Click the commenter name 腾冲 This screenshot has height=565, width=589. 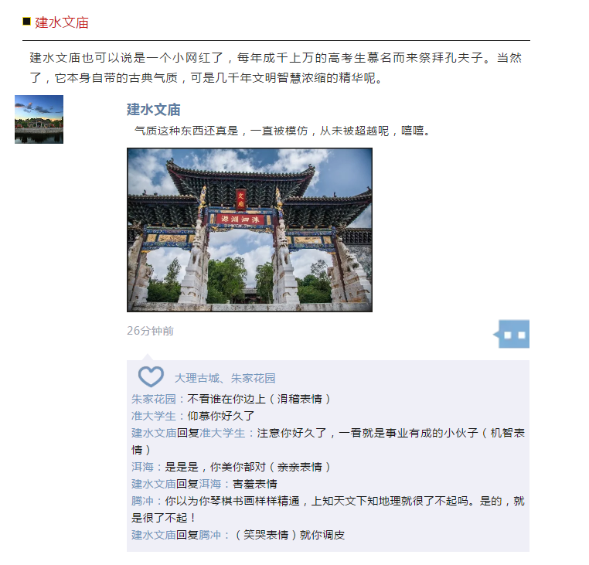click(x=142, y=501)
